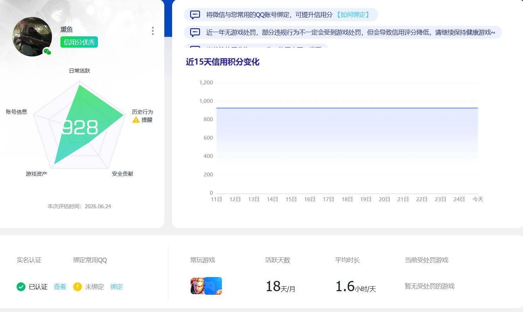The width and height of the screenshot is (523, 312).
Task: Click the 常玩游戏 heading
Action: tap(202, 260)
